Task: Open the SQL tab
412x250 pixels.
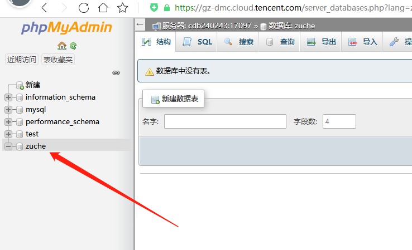Action: (x=197, y=42)
